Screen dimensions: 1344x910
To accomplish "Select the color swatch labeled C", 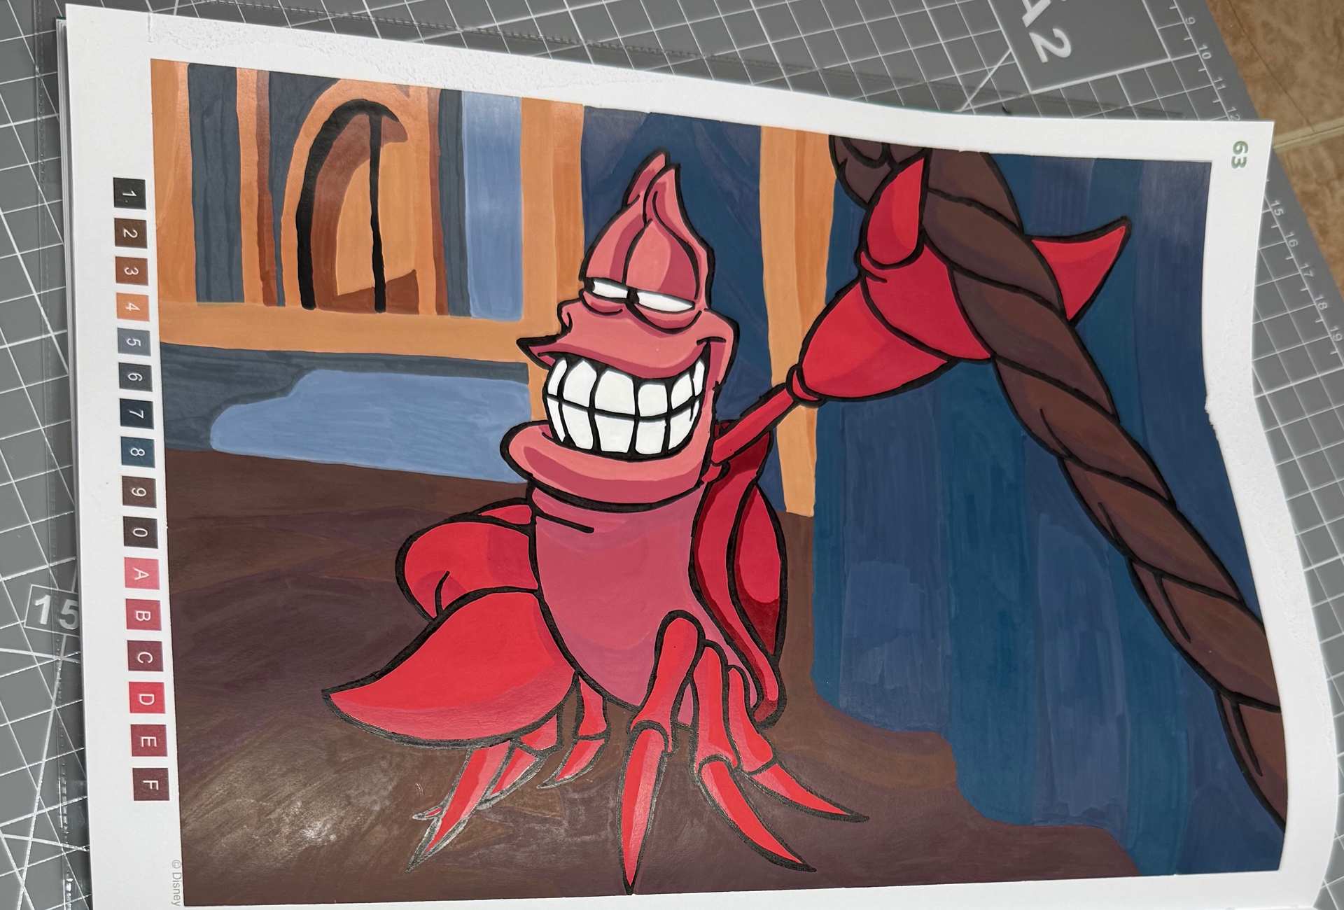I will [145, 657].
